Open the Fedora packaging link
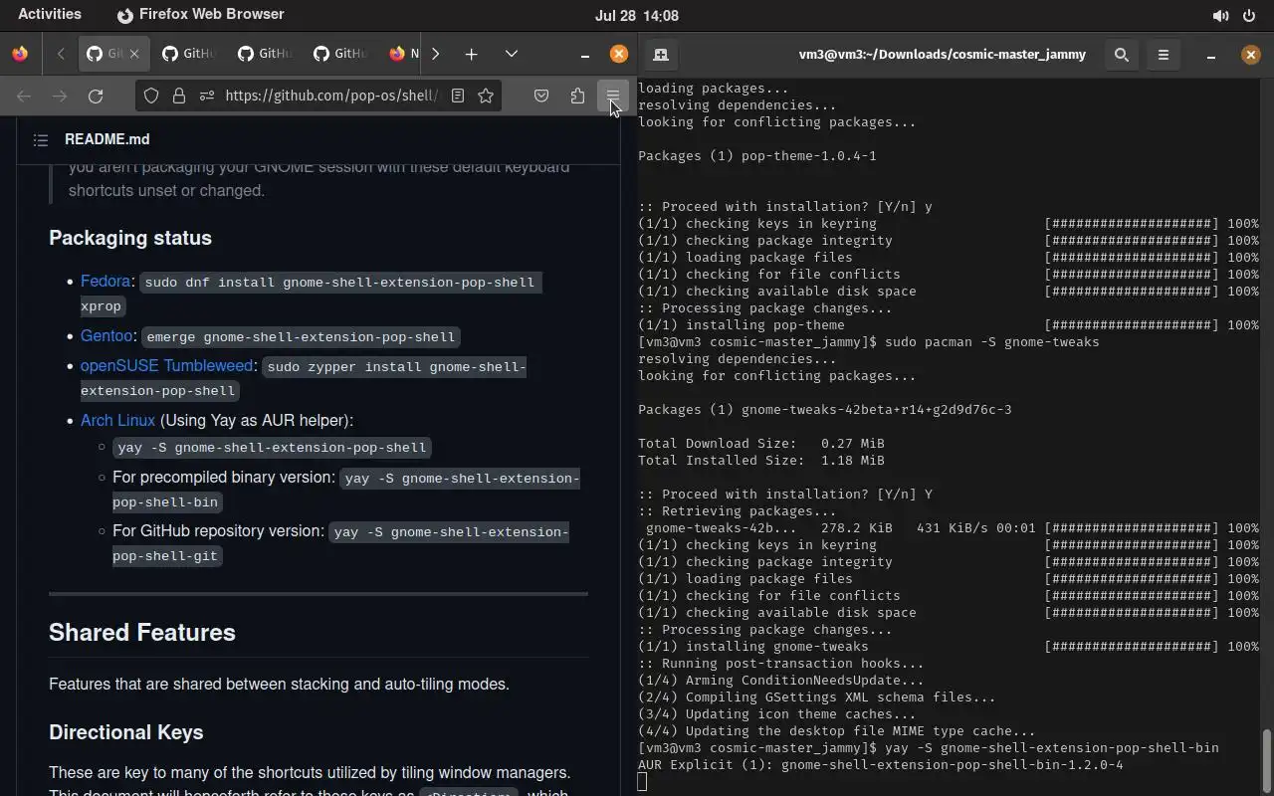This screenshot has width=1274, height=796. pyautogui.click(x=106, y=282)
